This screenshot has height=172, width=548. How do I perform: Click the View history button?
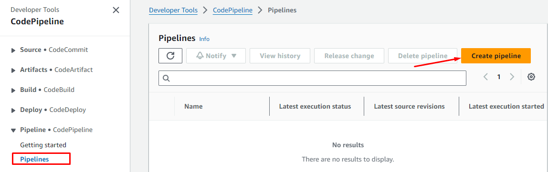pyautogui.click(x=280, y=56)
